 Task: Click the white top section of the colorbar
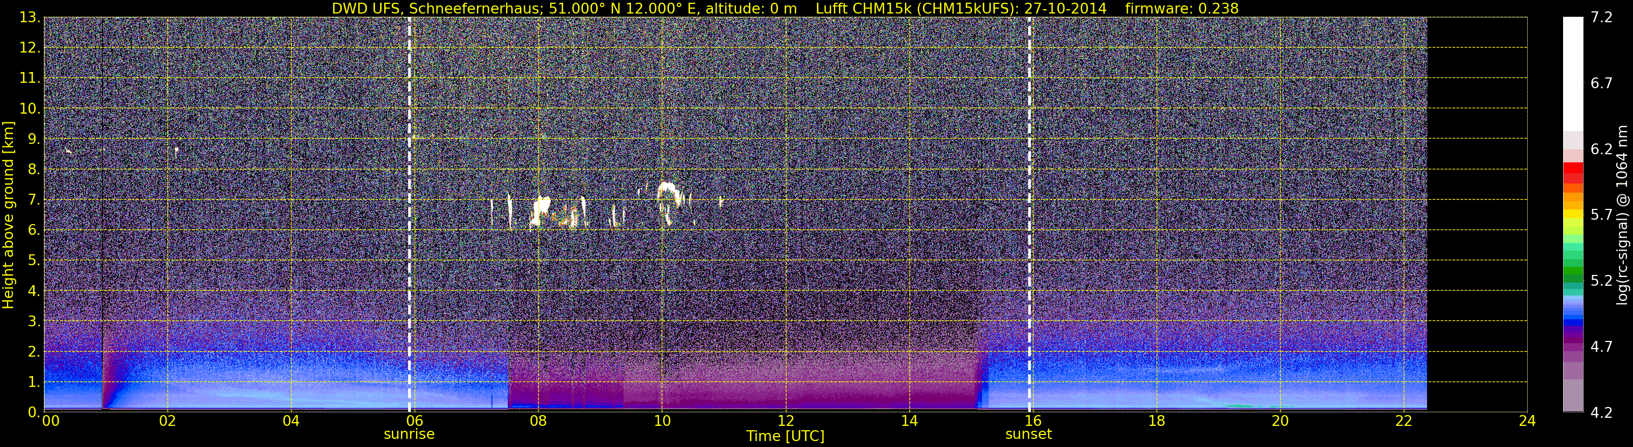(1573, 74)
